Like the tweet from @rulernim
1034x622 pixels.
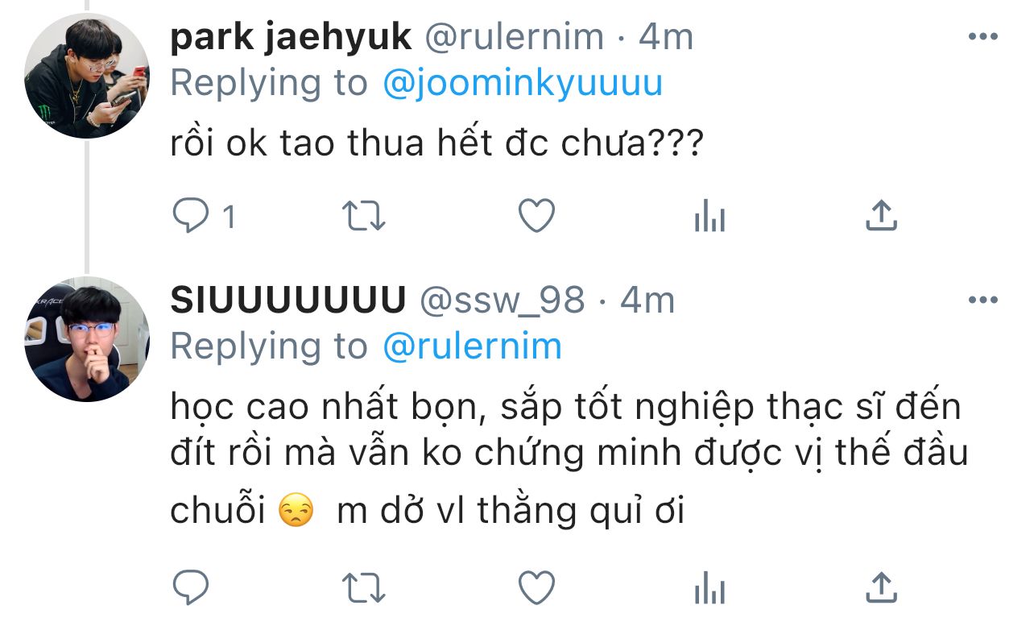536,216
